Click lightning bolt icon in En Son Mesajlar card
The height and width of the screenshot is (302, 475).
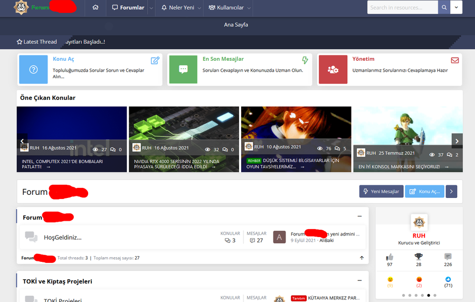point(305,60)
